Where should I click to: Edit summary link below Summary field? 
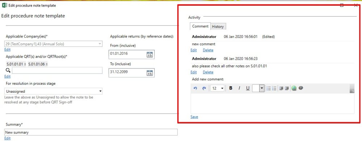(7, 138)
